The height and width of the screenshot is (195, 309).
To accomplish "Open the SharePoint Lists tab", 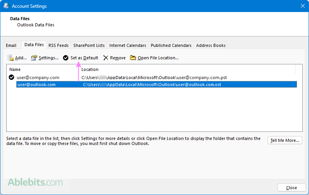I will click(x=89, y=45).
